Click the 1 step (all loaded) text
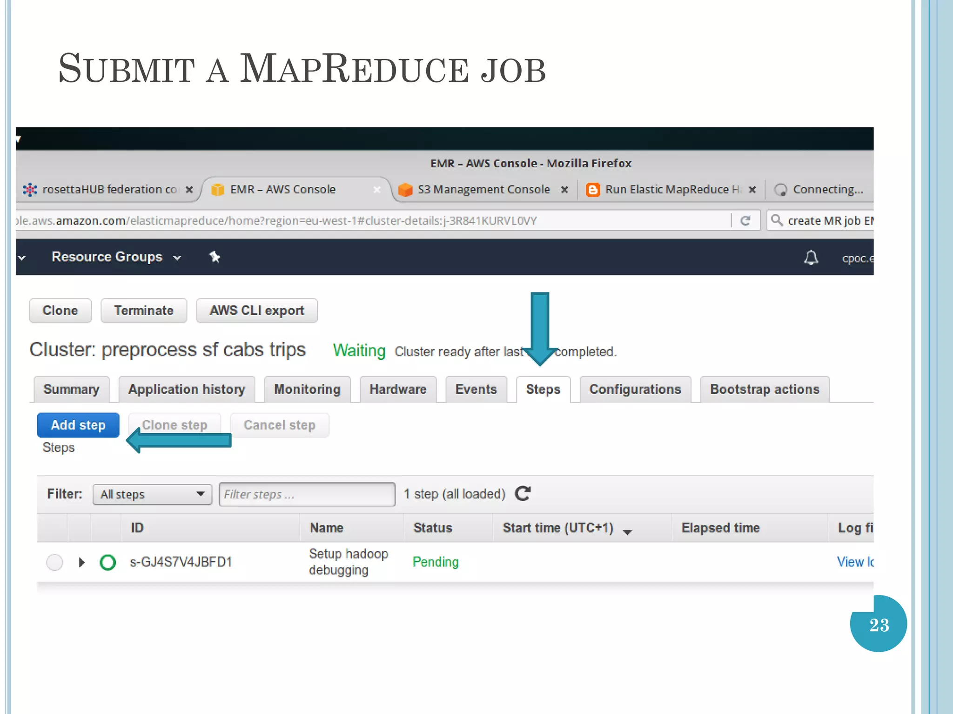Screen dimensions: 953x714 coord(455,494)
